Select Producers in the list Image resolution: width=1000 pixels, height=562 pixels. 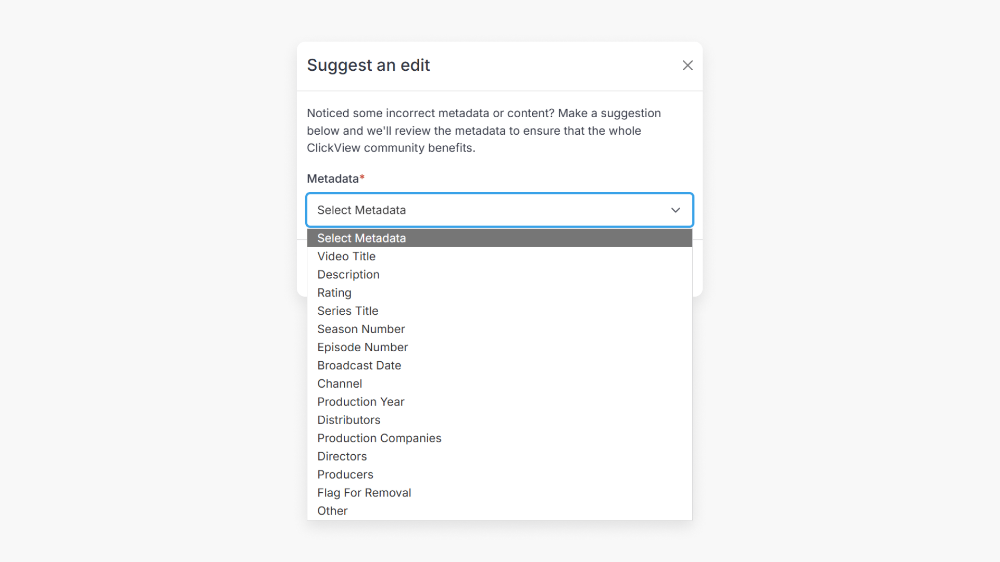345,475
